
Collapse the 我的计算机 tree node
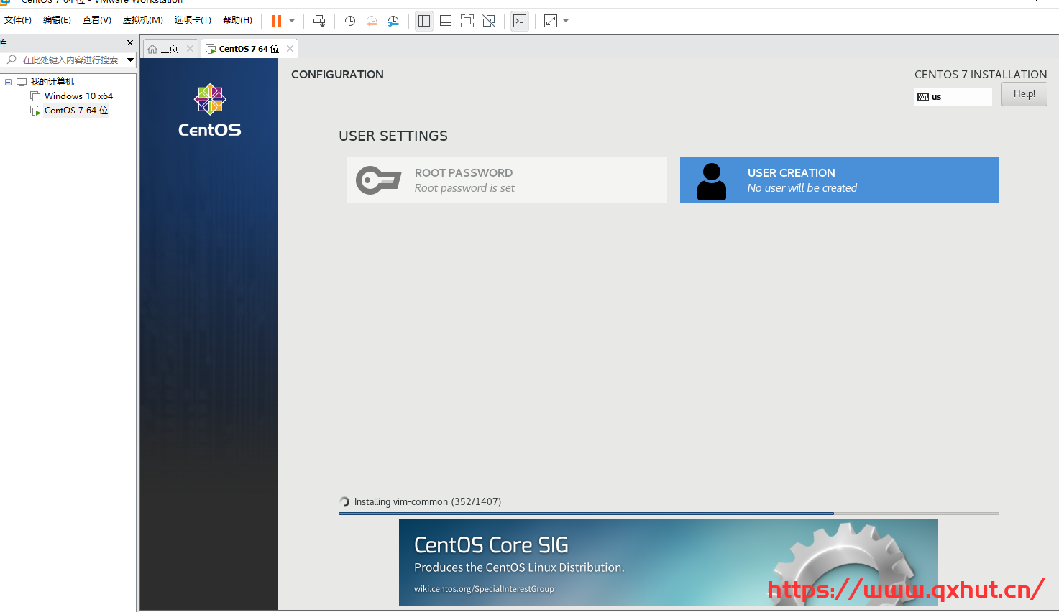(x=9, y=82)
